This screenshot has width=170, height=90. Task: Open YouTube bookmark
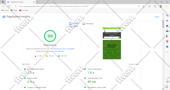click(x=24, y=10)
